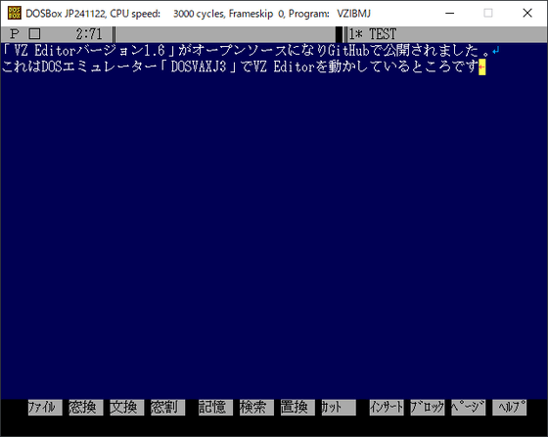Screen dimensions: 548x437
Task: Click the ブロック function key label
Action: tap(428, 408)
